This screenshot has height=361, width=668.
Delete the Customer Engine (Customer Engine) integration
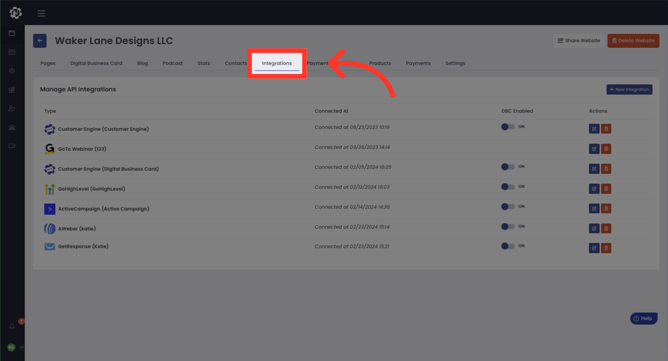(606, 129)
